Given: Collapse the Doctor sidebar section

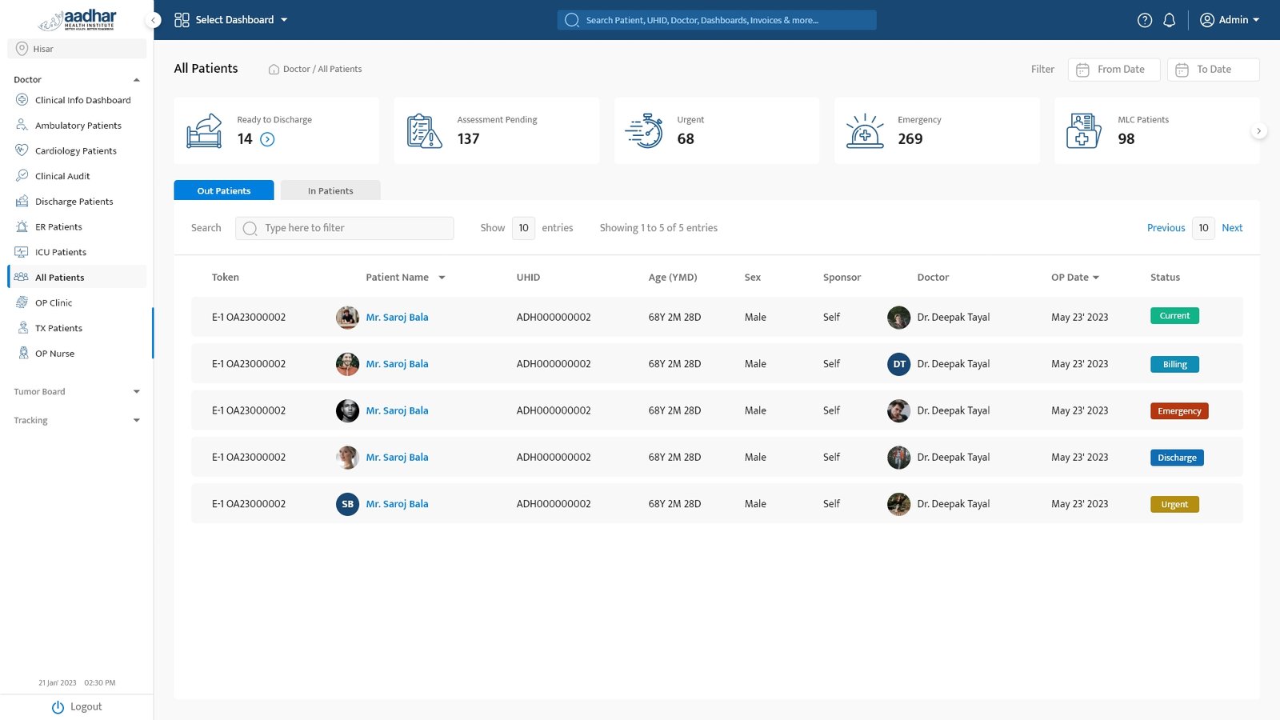Looking at the screenshot, I should [x=136, y=80].
